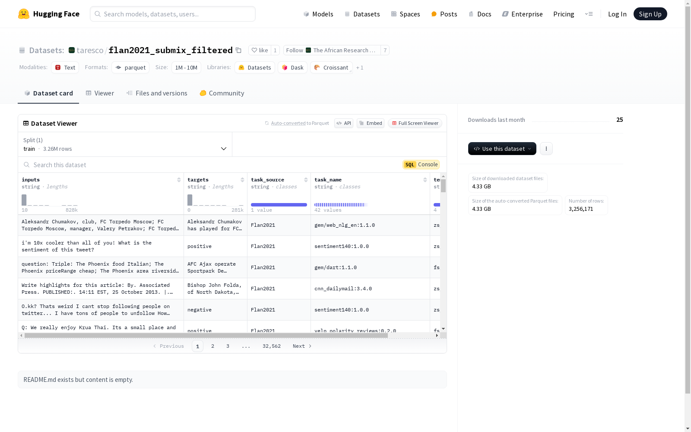Click the Dataset Viewer table icon
The height and width of the screenshot is (432, 691).
pyautogui.click(x=26, y=123)
